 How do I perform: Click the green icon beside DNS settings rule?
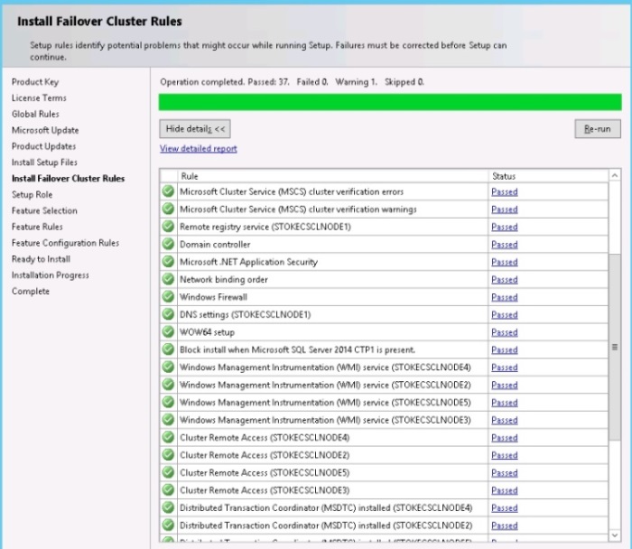click(x=168, y=315)
